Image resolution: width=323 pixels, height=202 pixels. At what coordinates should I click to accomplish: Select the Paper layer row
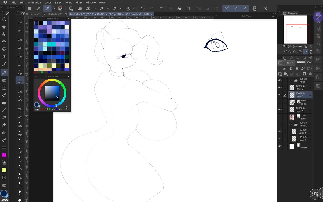tap(300, 146)
